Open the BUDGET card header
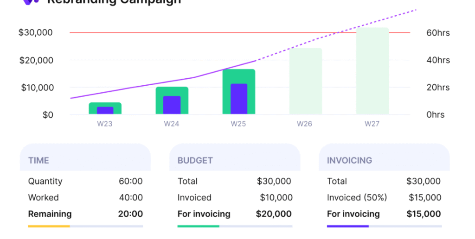Image resolution: width=475 pixels, height=239 pixels. (x=235, y=160)
